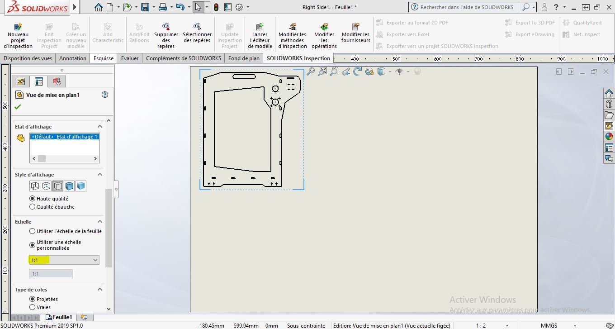Image resolution: width=615 pixels, height=329 pixels.
Task: Open the Design Library task pane tab
Action: [x=609, y=105]
